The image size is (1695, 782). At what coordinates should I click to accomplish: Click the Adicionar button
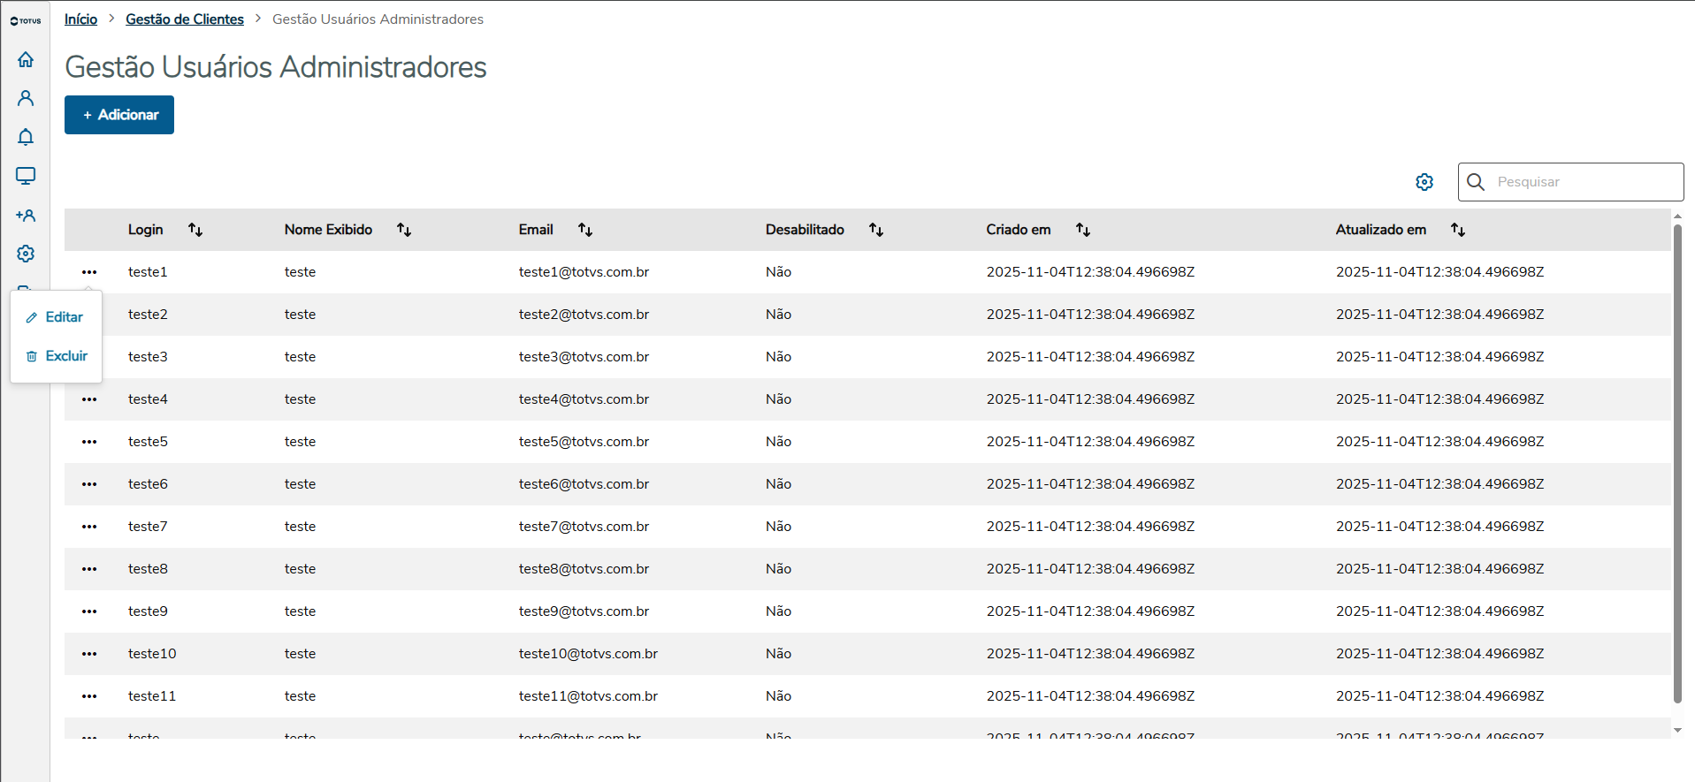119,115
